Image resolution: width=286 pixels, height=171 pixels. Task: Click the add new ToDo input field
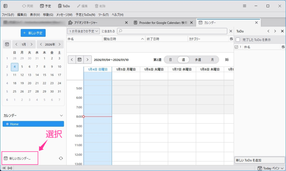click(x=259, y=160)
